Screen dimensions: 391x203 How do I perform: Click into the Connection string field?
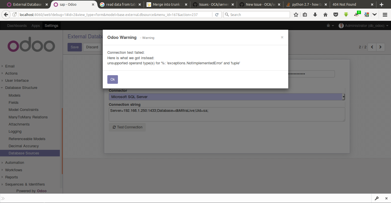point(227,114)
